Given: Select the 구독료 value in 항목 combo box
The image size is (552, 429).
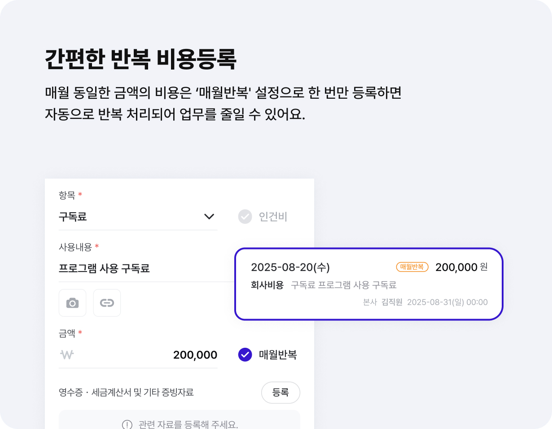Looking at the screenshot, I should pyautogui.click(x=73, y=217).
